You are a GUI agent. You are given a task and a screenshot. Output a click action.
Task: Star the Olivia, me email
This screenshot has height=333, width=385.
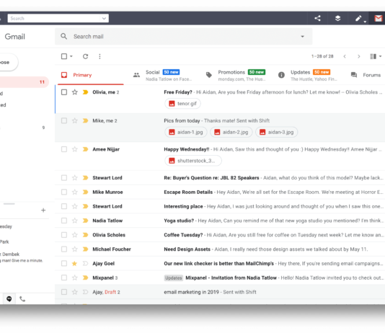pyautogui.click(x=75, y=92)
